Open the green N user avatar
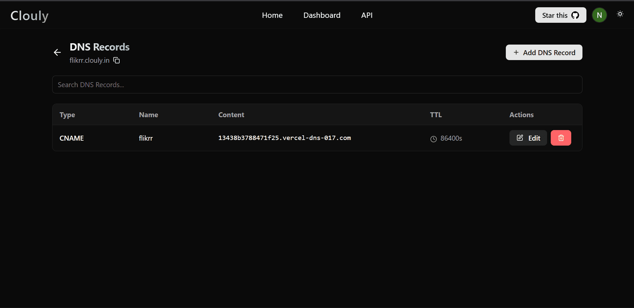 pos(599,15)
